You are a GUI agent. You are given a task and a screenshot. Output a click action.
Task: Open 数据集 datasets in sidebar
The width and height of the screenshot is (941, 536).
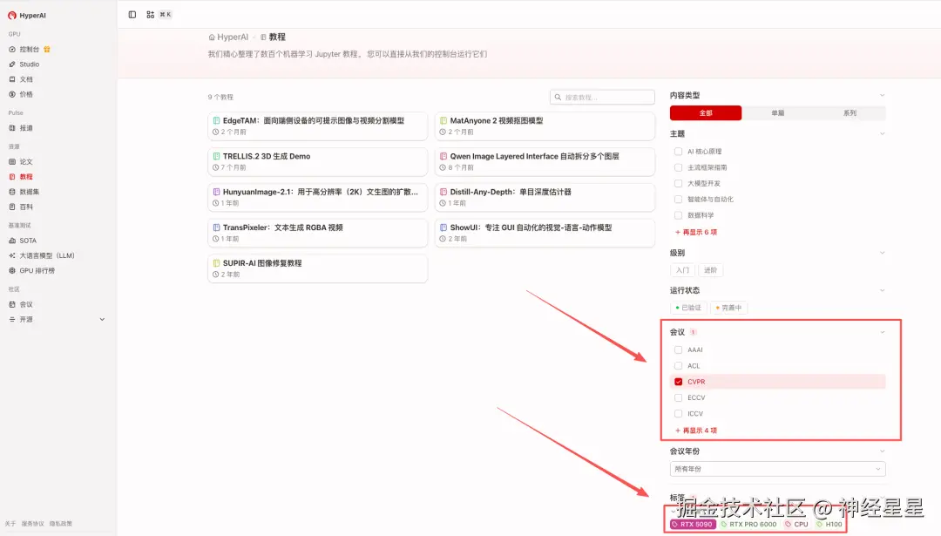pos(29,192)
